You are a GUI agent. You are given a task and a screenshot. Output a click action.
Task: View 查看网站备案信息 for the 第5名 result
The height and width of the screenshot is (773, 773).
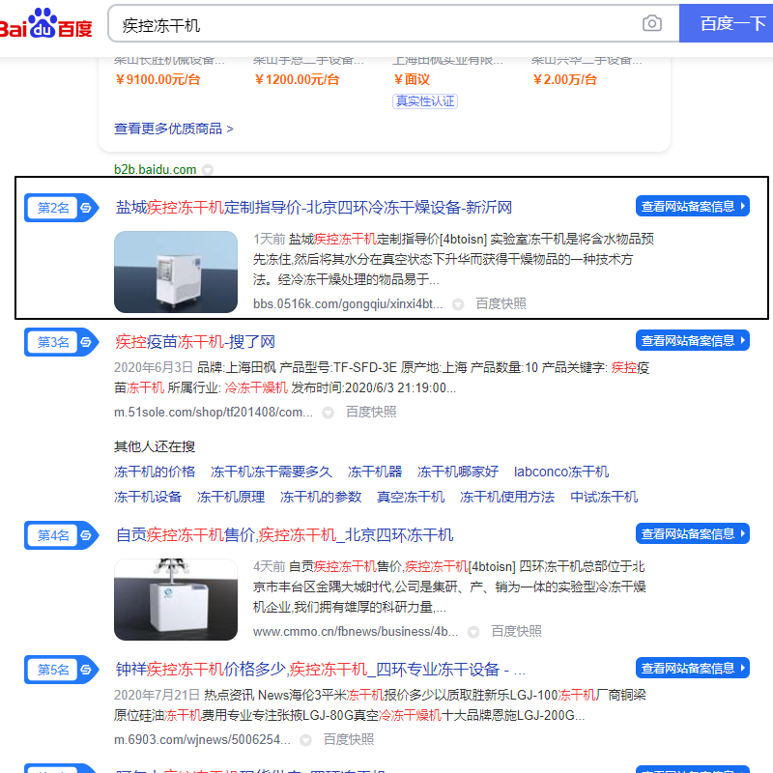[692, 668]
